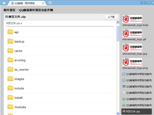Screen dimensions: 154x115
Task: Open the images folder icon
Action: (x=10, y=79)
